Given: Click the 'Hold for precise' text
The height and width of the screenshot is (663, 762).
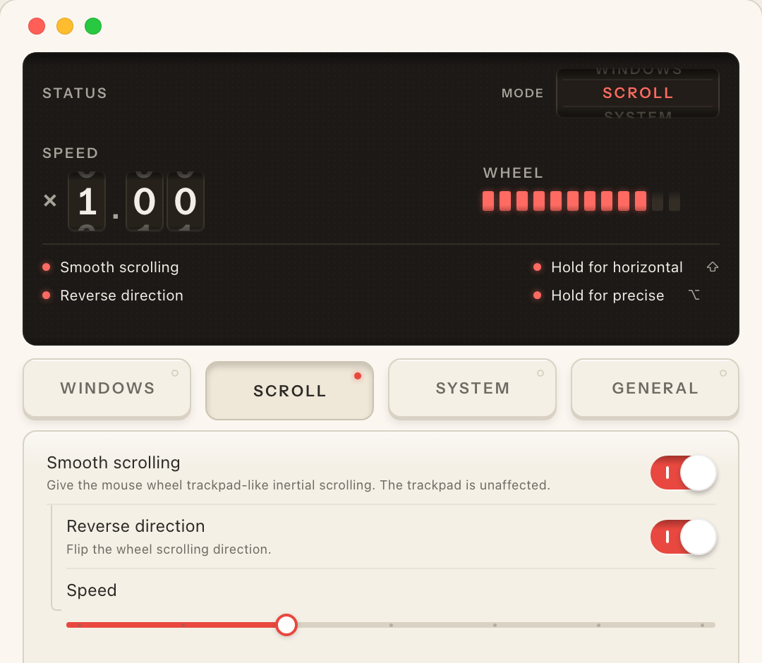Looking at the screenshot, I should coord(607,296).
